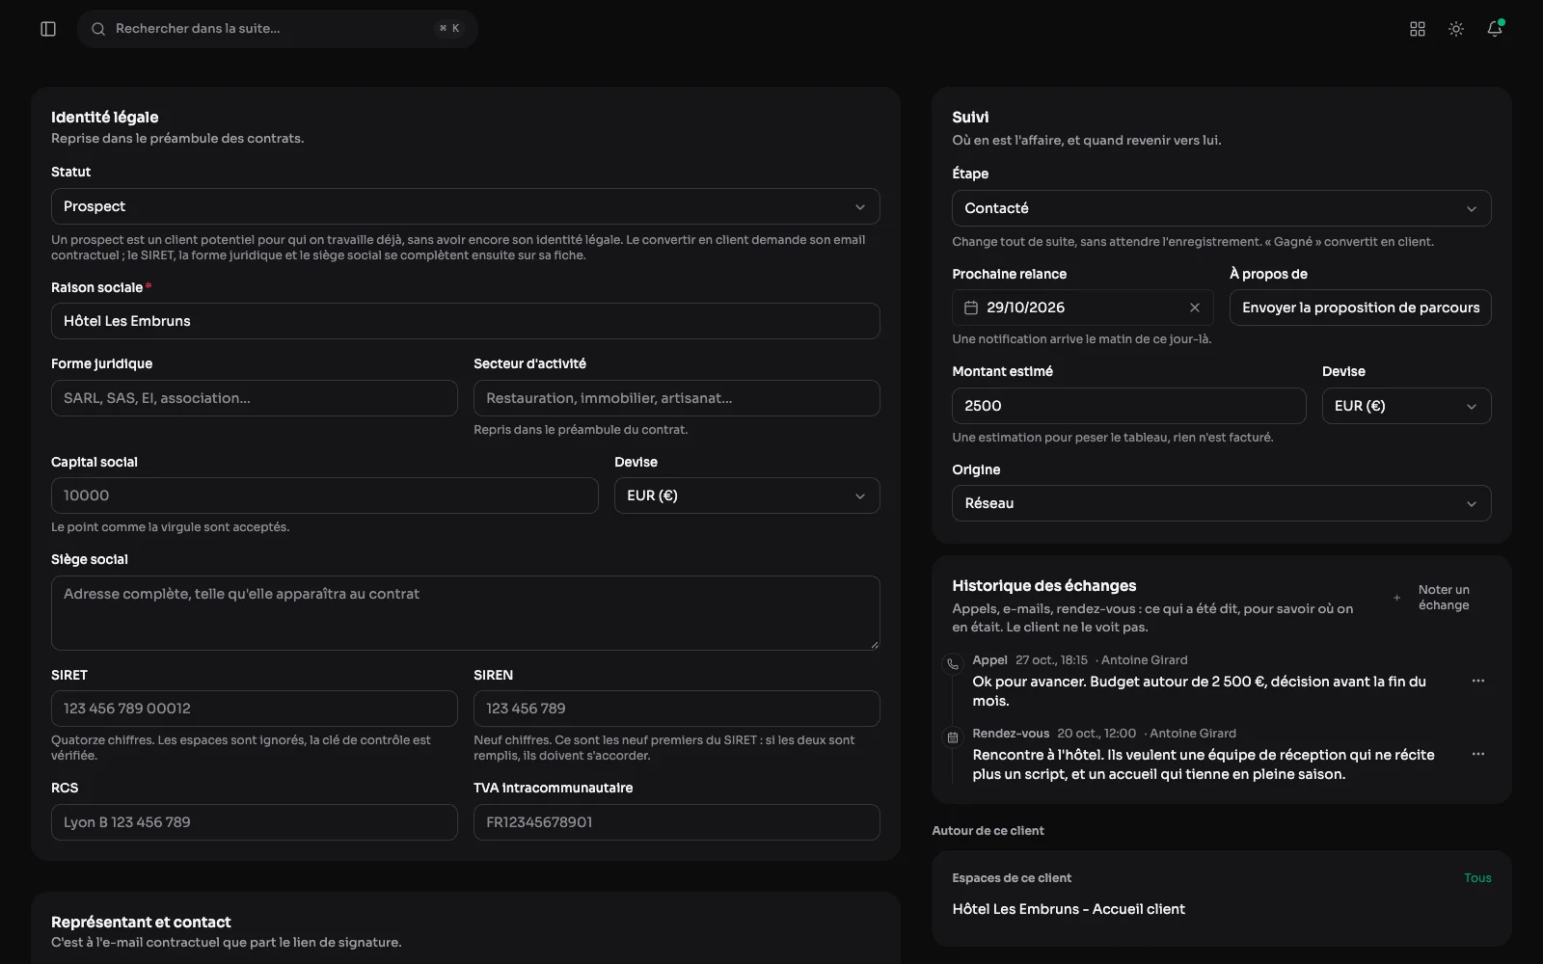Click the SIREN number field
The height and width of the screenshot is (964, 1543).
[677, 709]
